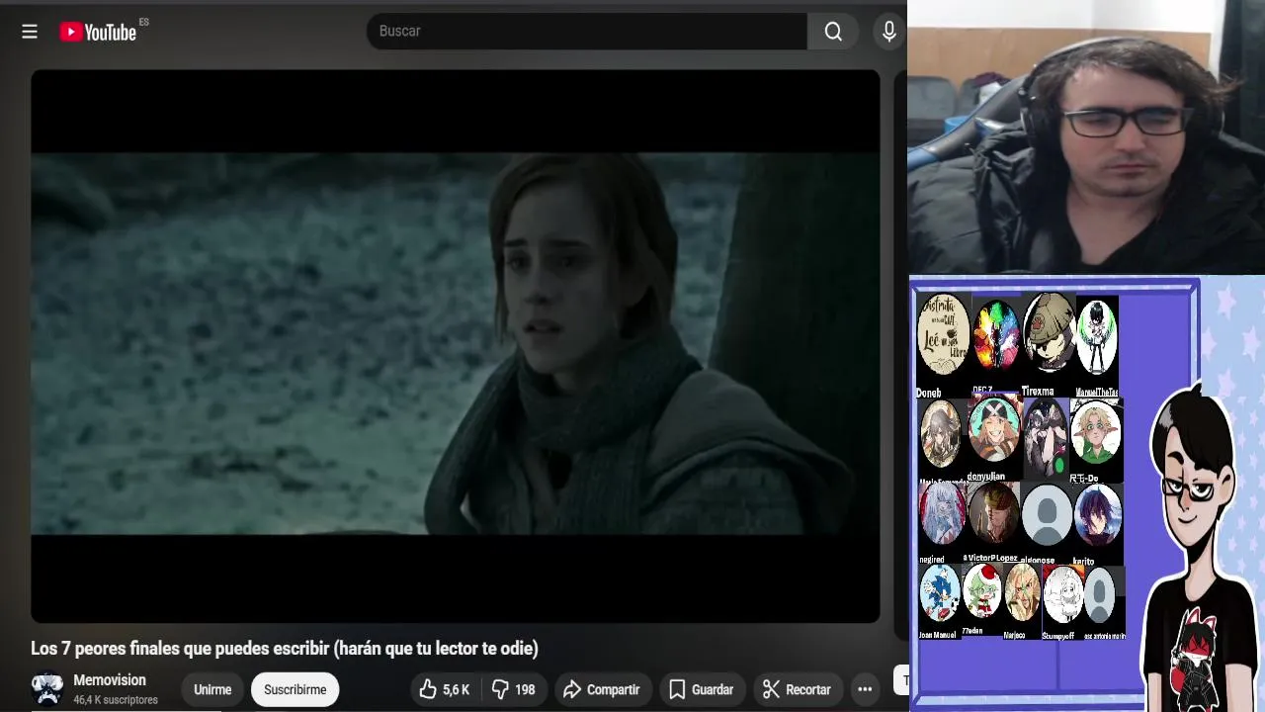Click the Harry Potter video player frame
Screen dimensions: 1265x712
coord(456,344)
